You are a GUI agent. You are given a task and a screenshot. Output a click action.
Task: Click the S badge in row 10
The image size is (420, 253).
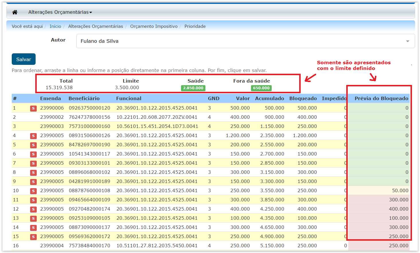[x=33, y=191]
